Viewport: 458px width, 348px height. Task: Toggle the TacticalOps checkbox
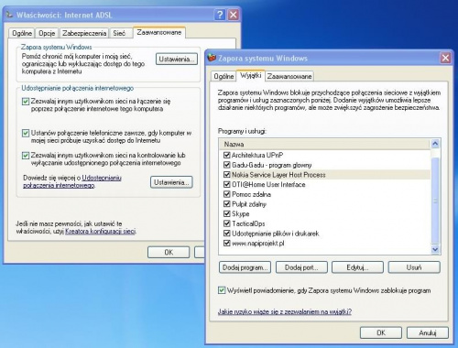click(226, 223)
